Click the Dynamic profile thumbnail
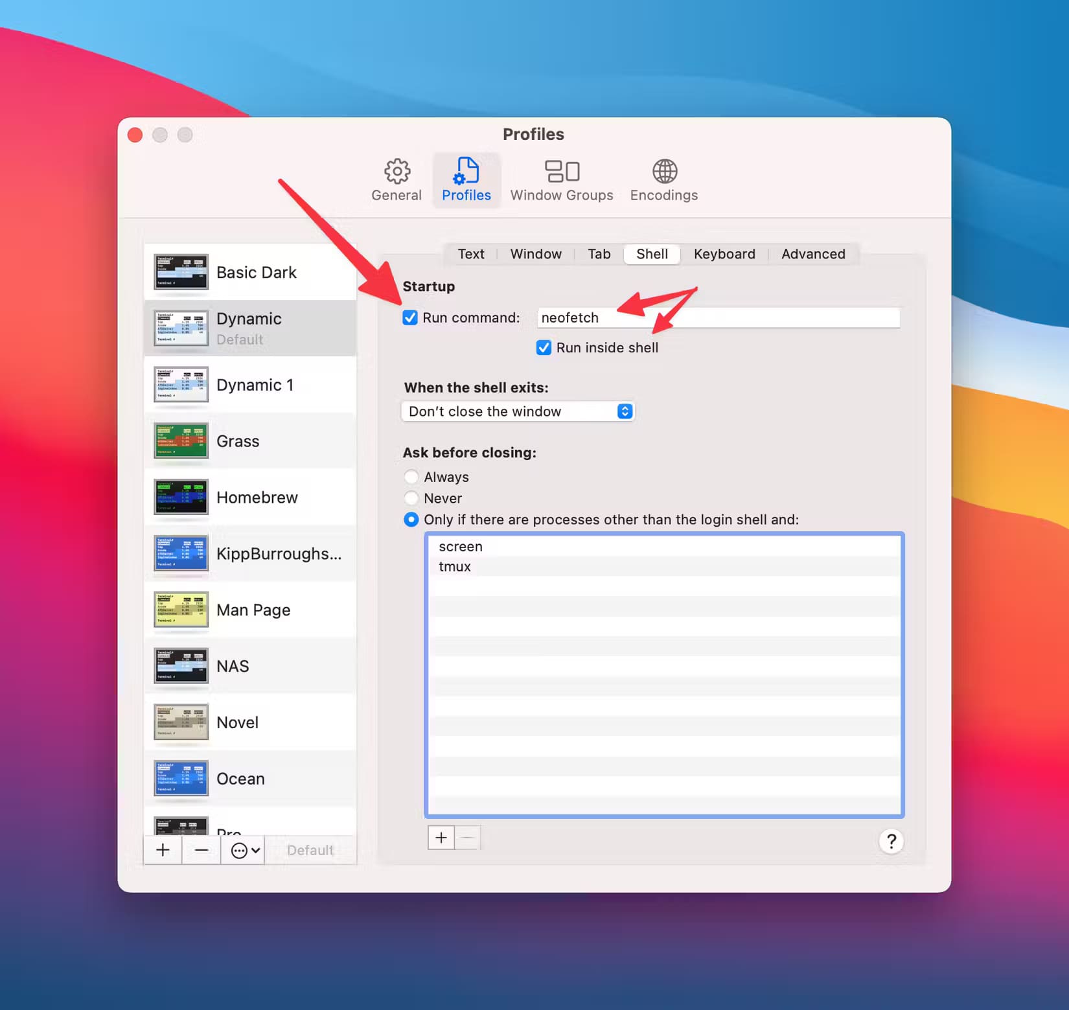The height and width of the screenshot is (1010, 1069). point(181,328)
